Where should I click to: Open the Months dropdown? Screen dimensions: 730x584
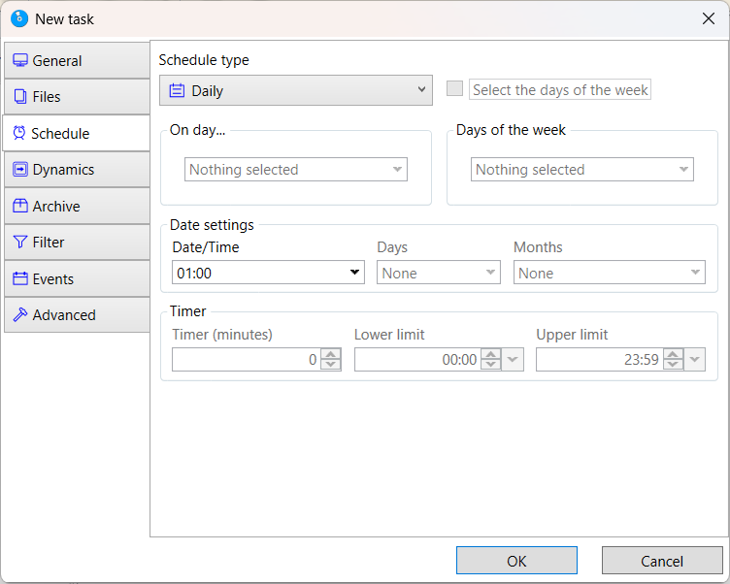click(x=609, y=274)
